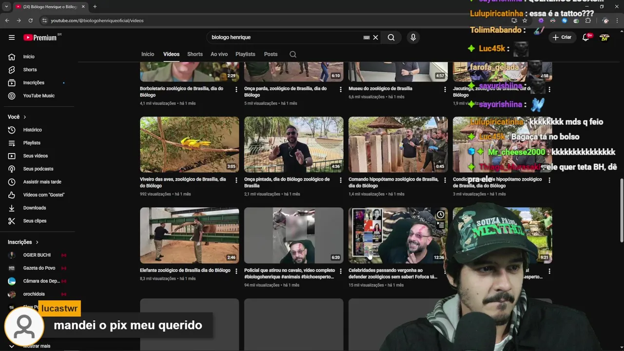Click the page vertical scrollbar
This screenshot has height=351, width=624.
[621, 210]
